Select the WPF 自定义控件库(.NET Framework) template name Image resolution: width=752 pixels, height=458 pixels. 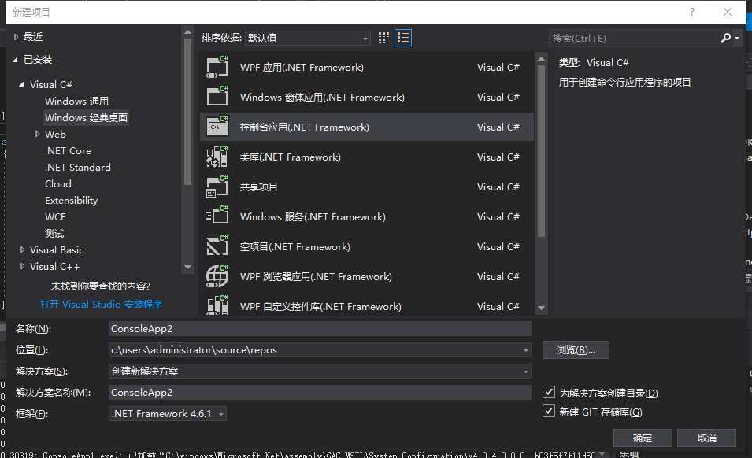[320, 307]
